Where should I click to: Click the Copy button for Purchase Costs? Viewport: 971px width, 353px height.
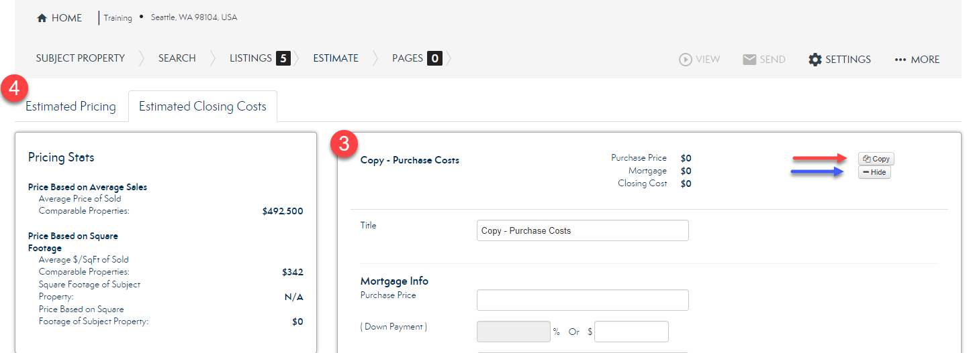[x=876, y=159]
